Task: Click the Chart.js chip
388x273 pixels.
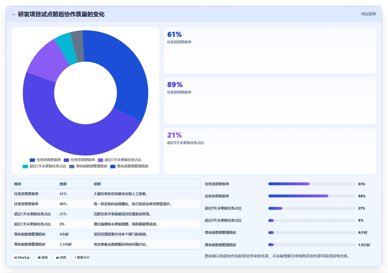Action: (22, 257)
